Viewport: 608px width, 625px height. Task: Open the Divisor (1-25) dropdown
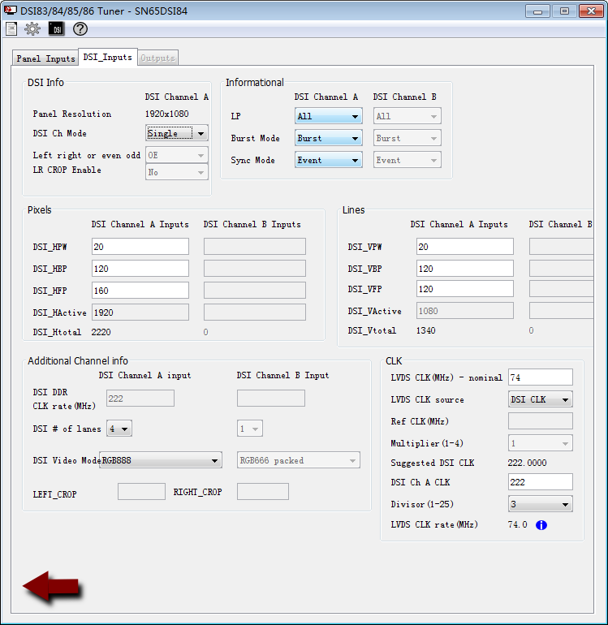[x=541, y=504]
